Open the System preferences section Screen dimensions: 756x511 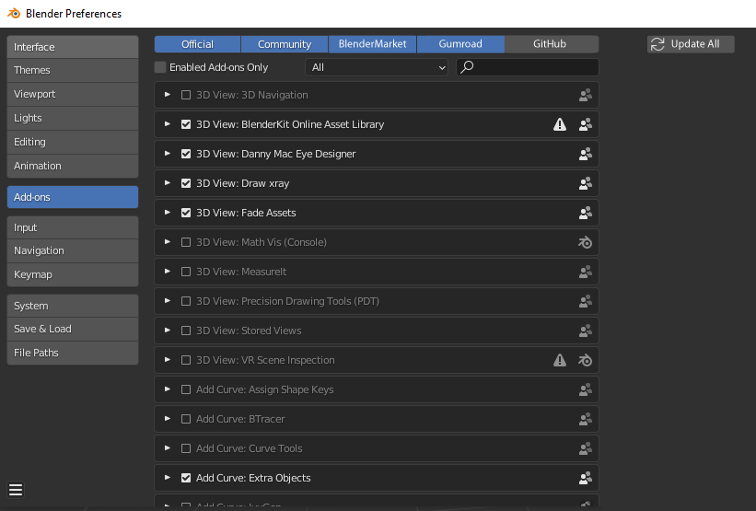pos(73,306)
